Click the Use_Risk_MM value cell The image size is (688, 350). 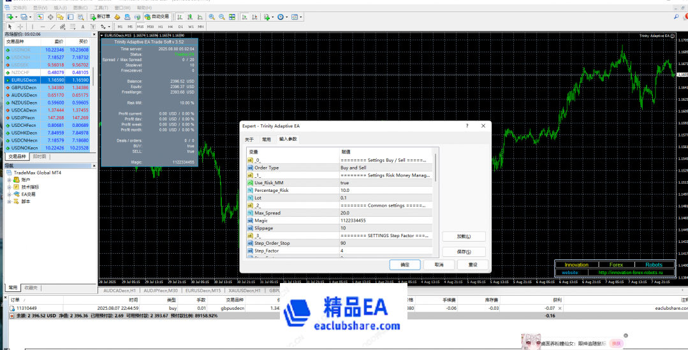[x=385, y=182]
